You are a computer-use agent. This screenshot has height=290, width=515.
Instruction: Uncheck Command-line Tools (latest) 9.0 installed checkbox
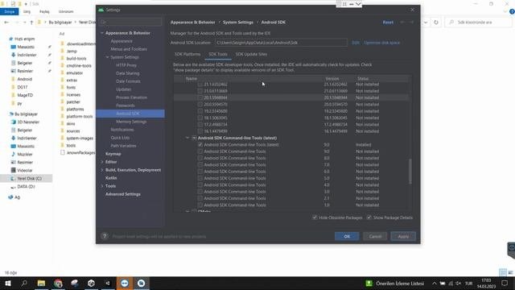pyautogui.click(x=200, y=145)
